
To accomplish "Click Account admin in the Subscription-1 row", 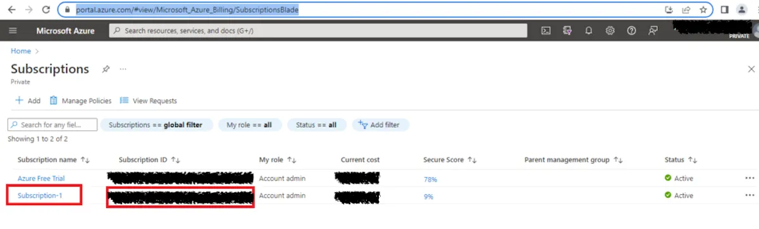I will [x=282, y=195].
